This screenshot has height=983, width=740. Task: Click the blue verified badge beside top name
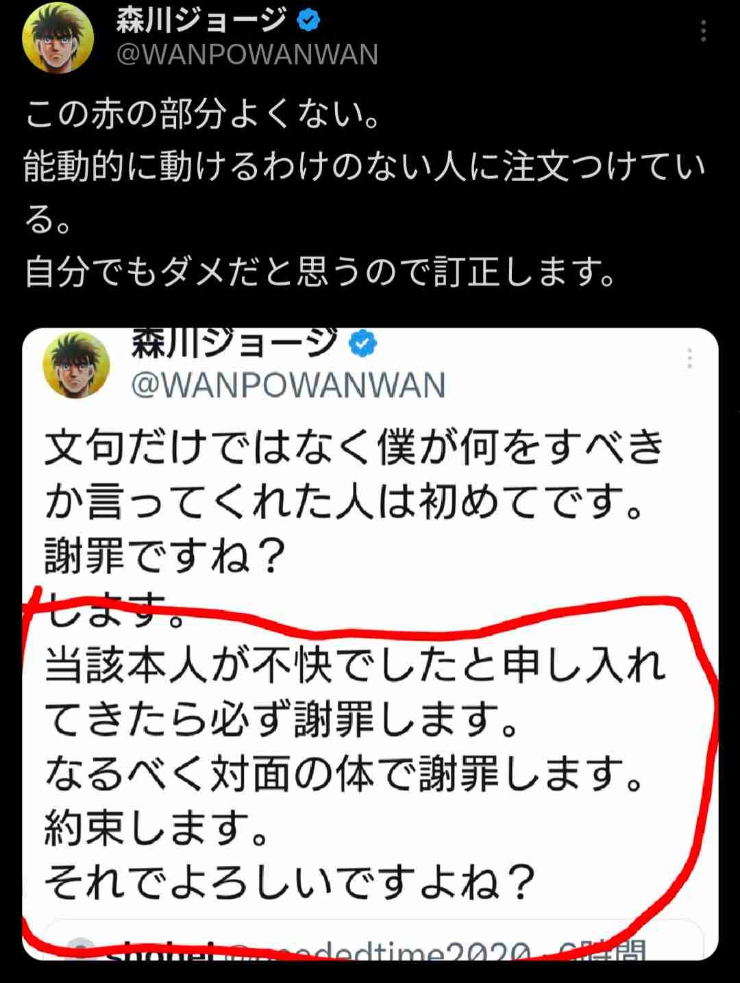[x=308, y=21]
